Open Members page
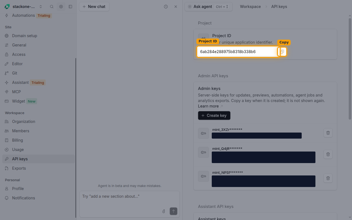This screenshot has height=220, width=352. click(x=38, y=131)
